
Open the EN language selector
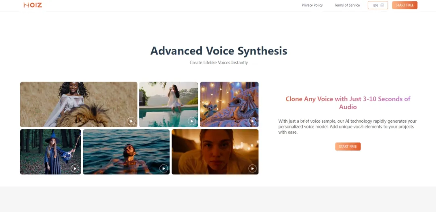[x=377, y=5]
